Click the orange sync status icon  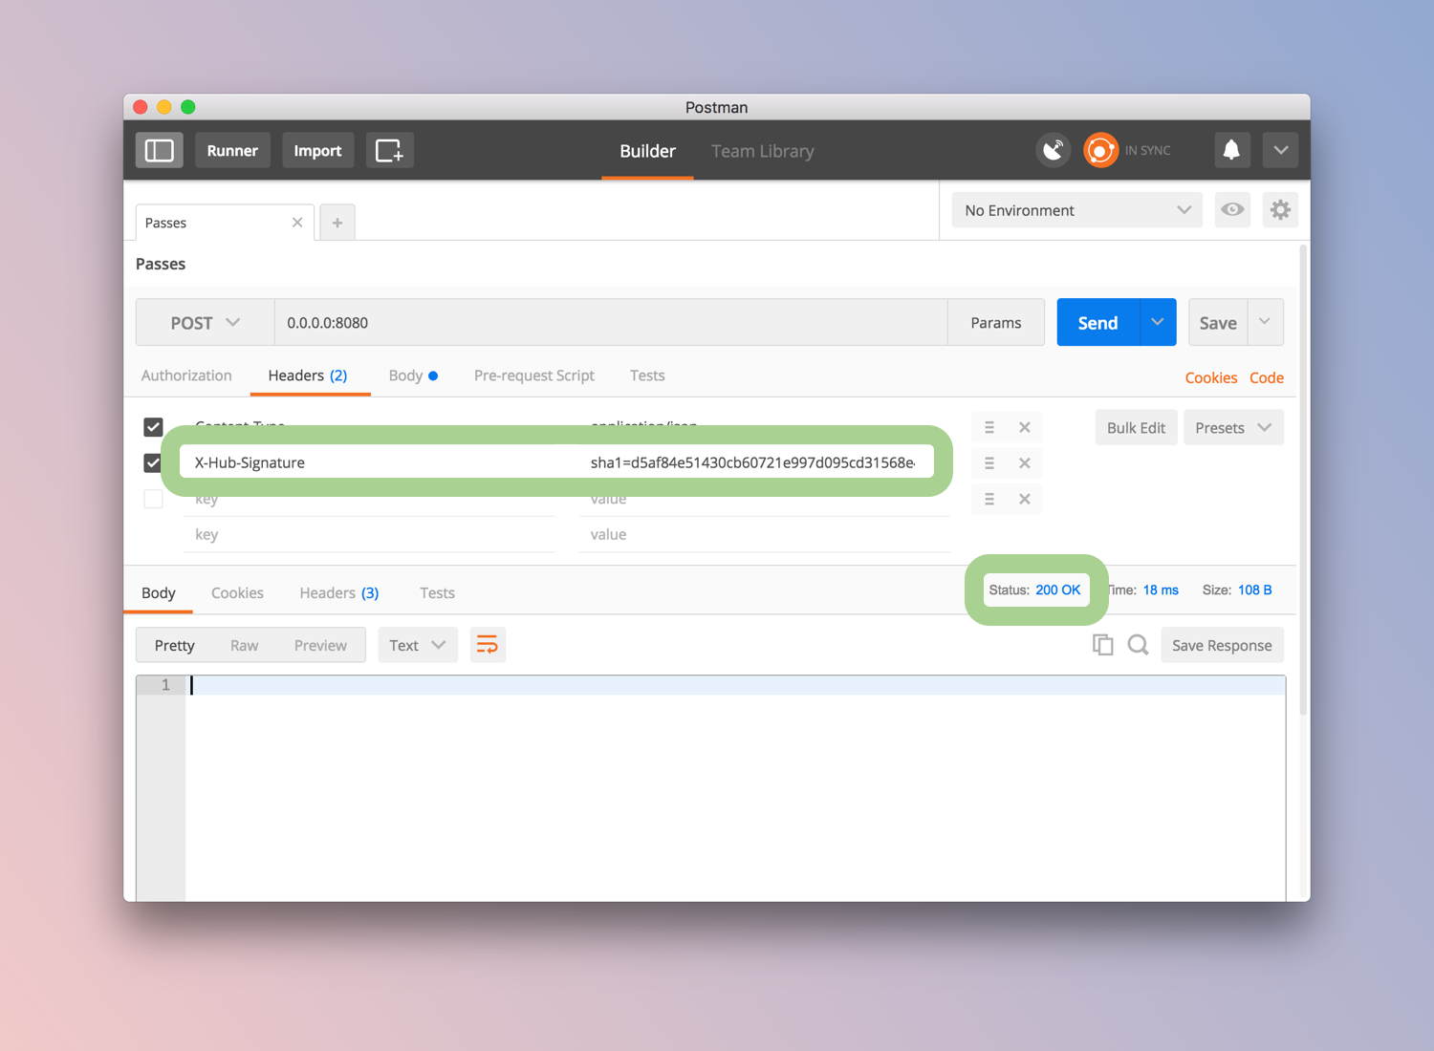tap(1100, 150)
